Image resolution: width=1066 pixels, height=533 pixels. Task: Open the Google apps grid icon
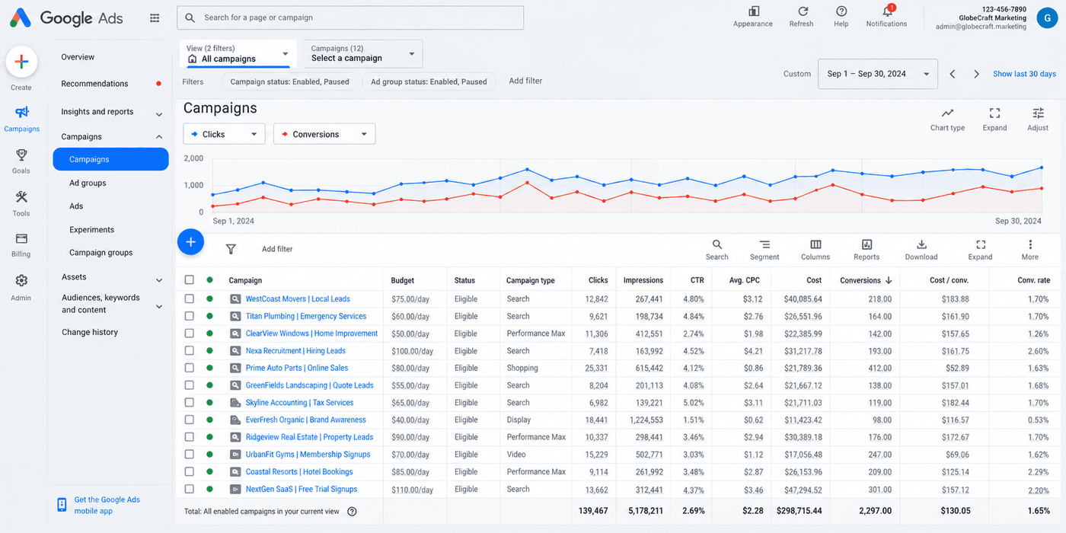[155, 18]
